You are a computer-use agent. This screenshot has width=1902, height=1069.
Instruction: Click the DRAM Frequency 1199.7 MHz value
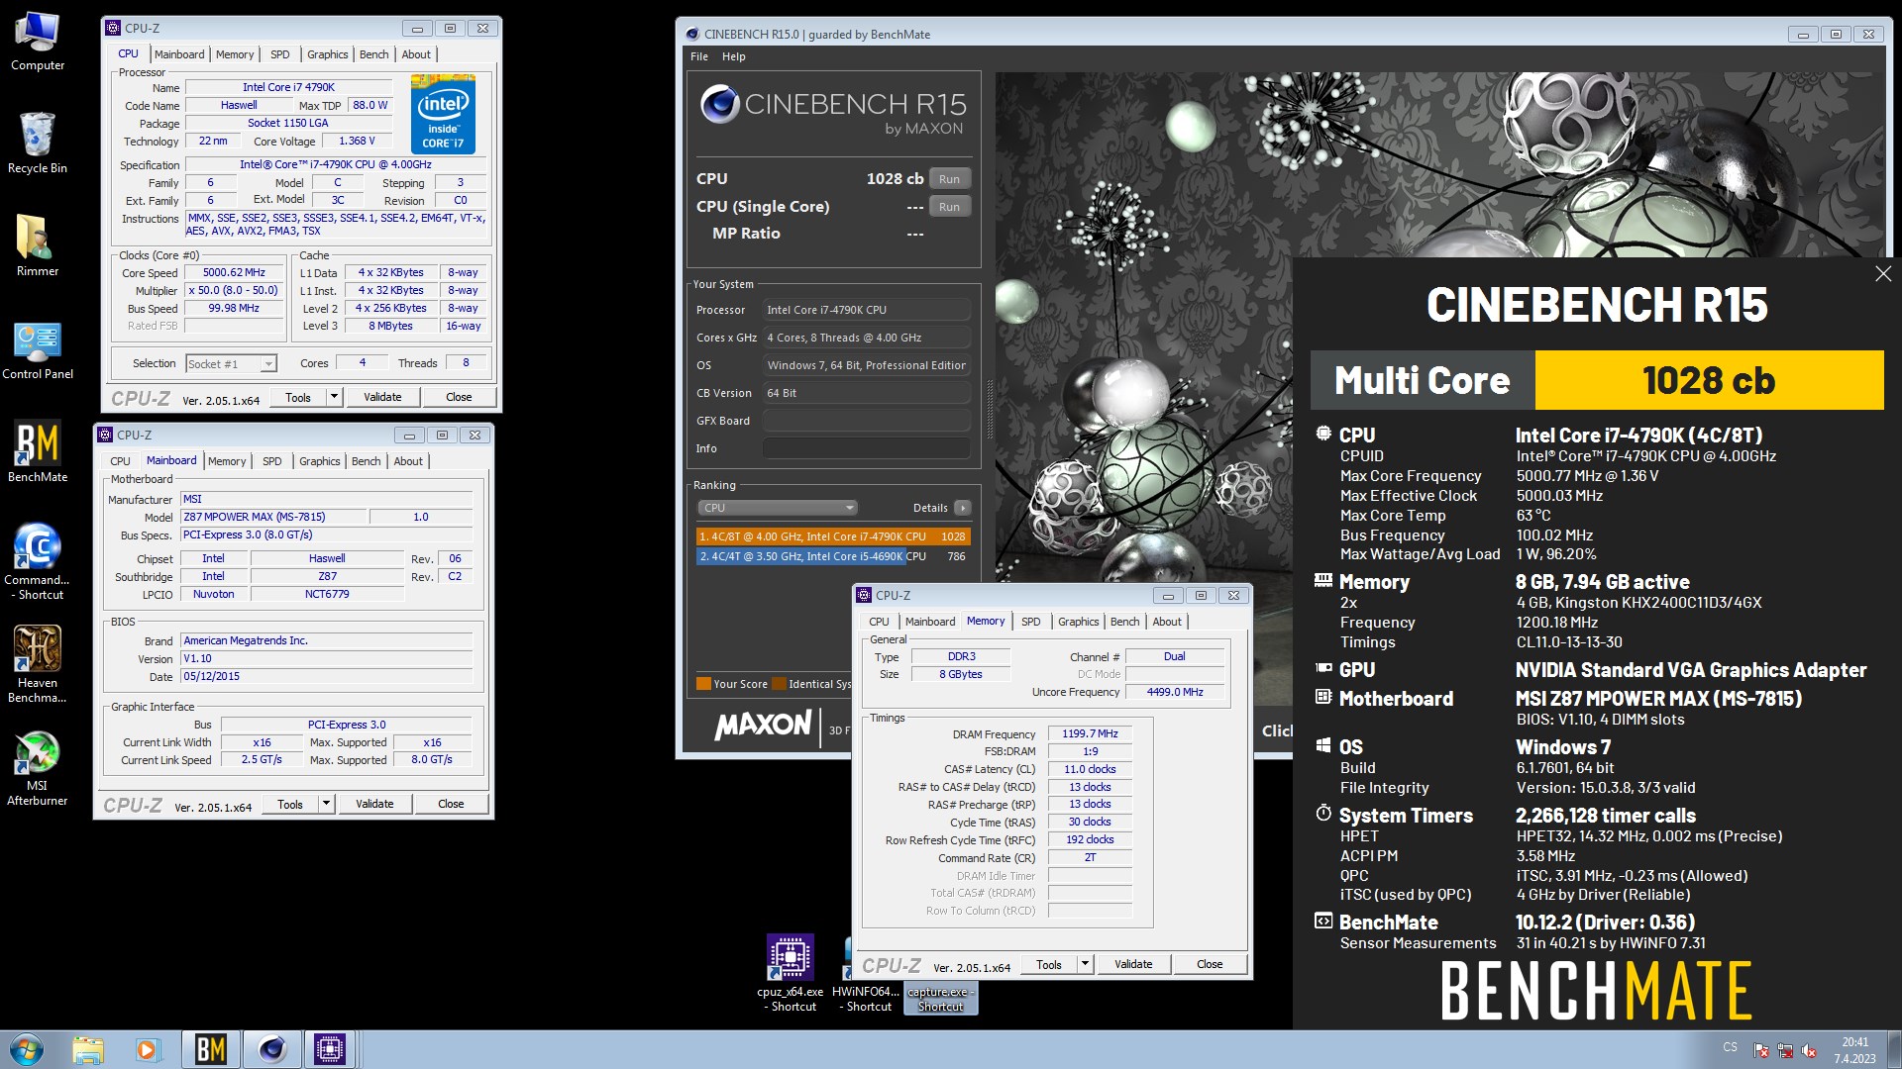tap(1090, 734)
